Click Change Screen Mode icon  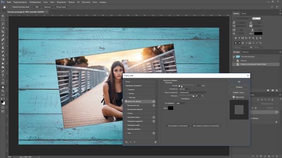coord(3,111)
